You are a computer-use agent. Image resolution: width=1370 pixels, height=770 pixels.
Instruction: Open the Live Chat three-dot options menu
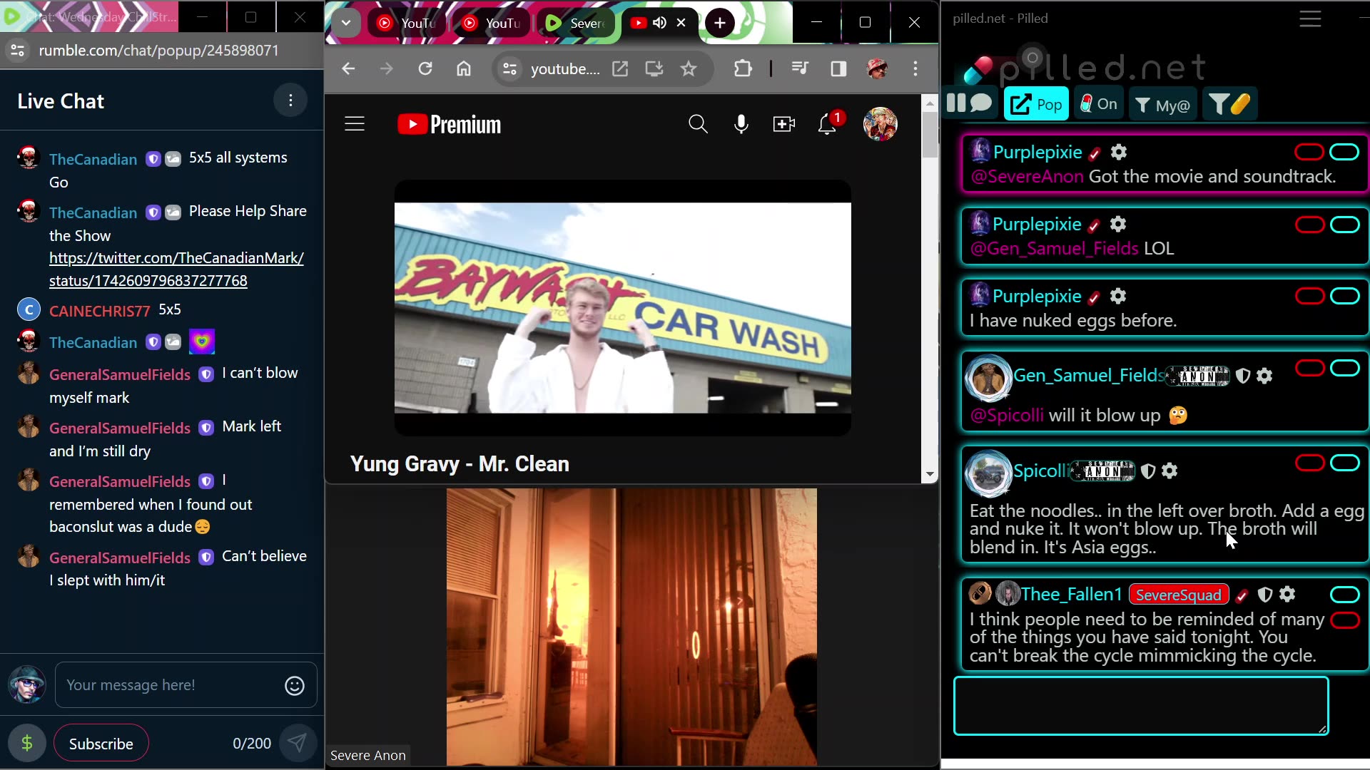coord(290,101)
